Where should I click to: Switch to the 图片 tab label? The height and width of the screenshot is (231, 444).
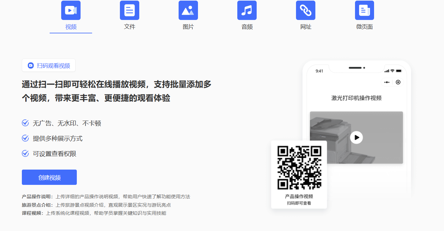188,27
